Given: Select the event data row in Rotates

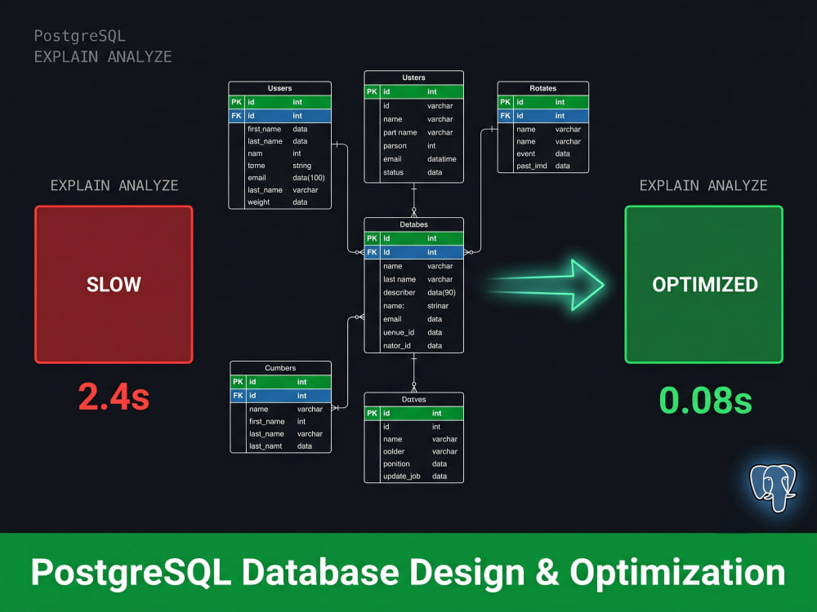Looking at the screenshot, I should point(543,153).
